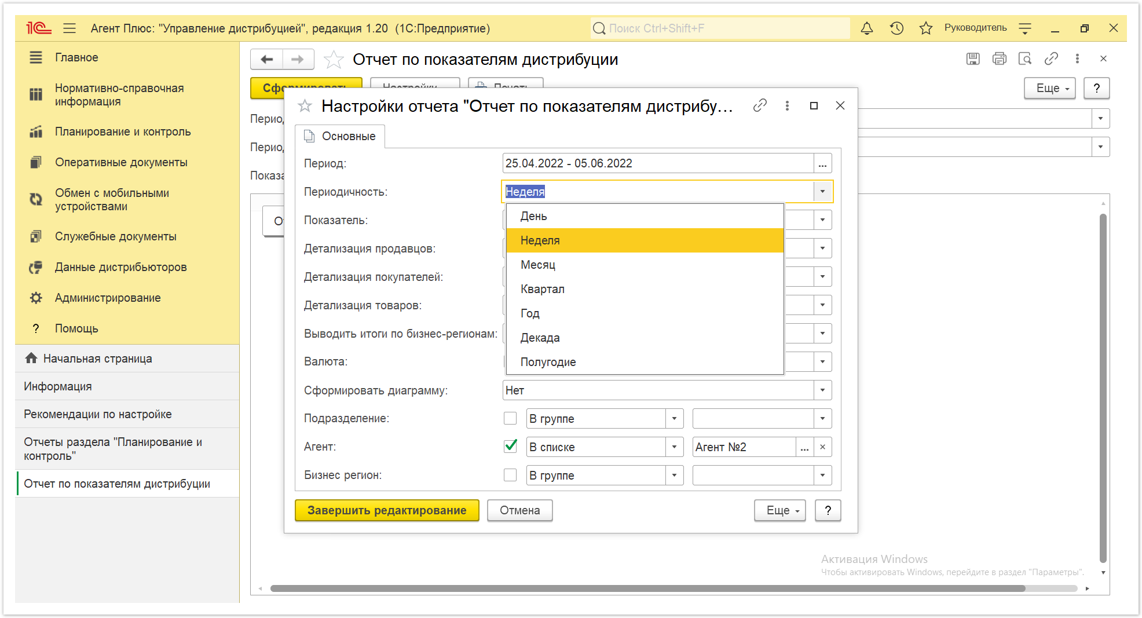This screenshot has width=1142, height=618.
Task: Open Агент comparison type dropdown В списке
Action: coord(674,447)
